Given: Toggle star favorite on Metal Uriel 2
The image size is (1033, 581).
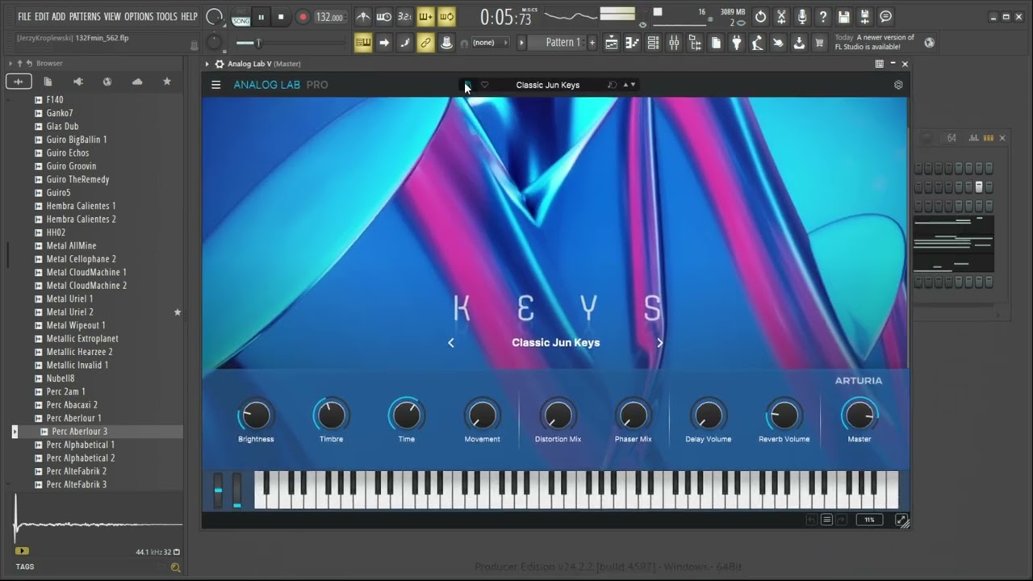Looking at the screenshot, I should pos(178,312).
